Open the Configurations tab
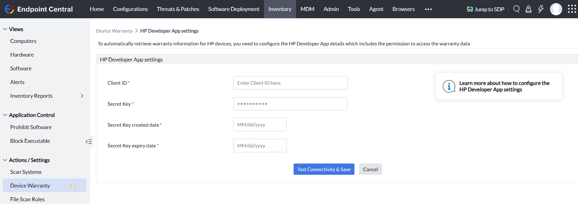 coord(130,9)
